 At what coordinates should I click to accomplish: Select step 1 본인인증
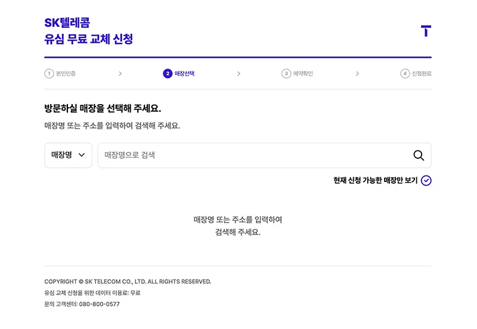tap(60, 73)
